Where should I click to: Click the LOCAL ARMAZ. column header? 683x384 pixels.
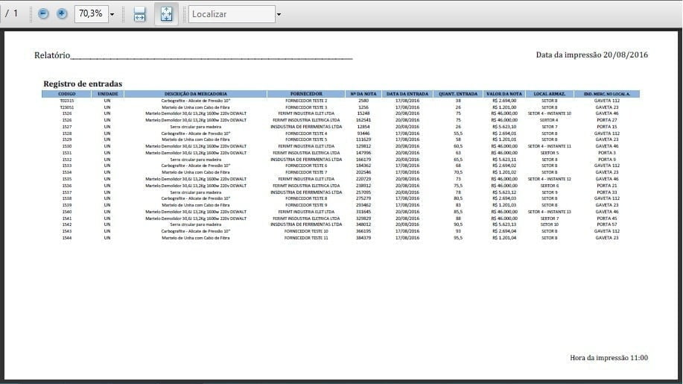549,94
